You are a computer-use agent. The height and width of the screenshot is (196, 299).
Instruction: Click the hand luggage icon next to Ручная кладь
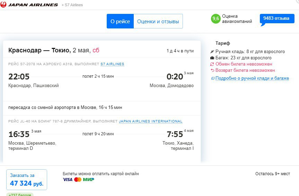click(x=212, y=52)
